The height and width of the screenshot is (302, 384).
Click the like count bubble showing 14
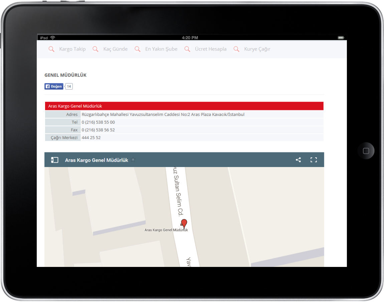click(x=69, y=87)
